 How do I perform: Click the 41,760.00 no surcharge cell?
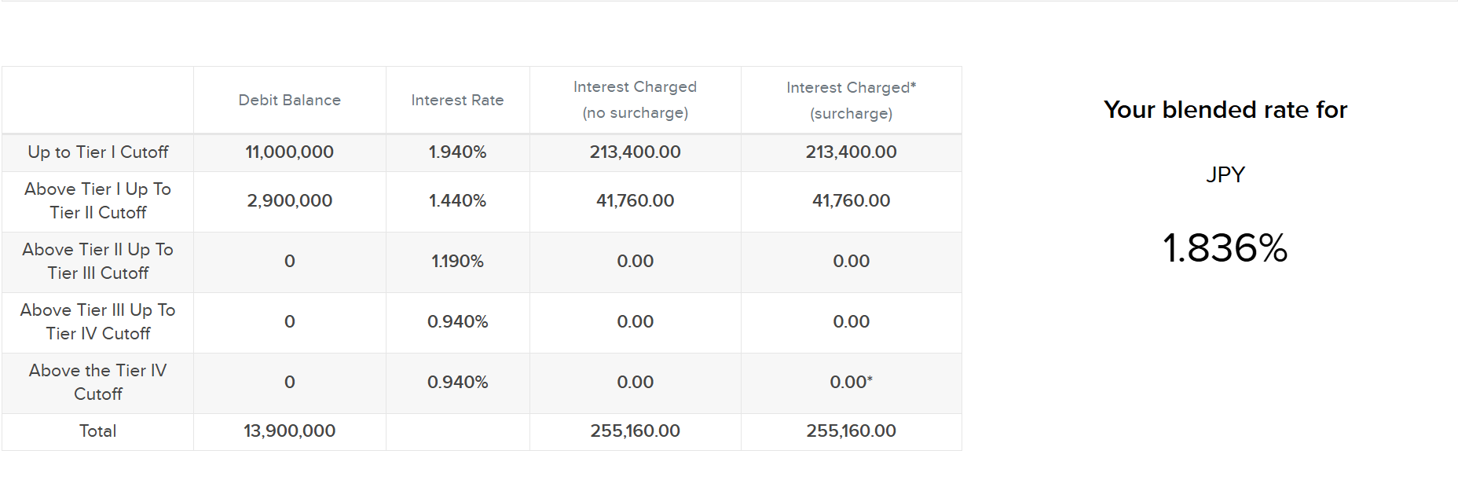635,201
